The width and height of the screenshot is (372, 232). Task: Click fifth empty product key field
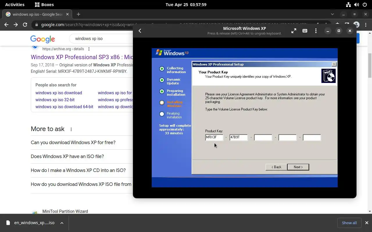coord(312,137)
